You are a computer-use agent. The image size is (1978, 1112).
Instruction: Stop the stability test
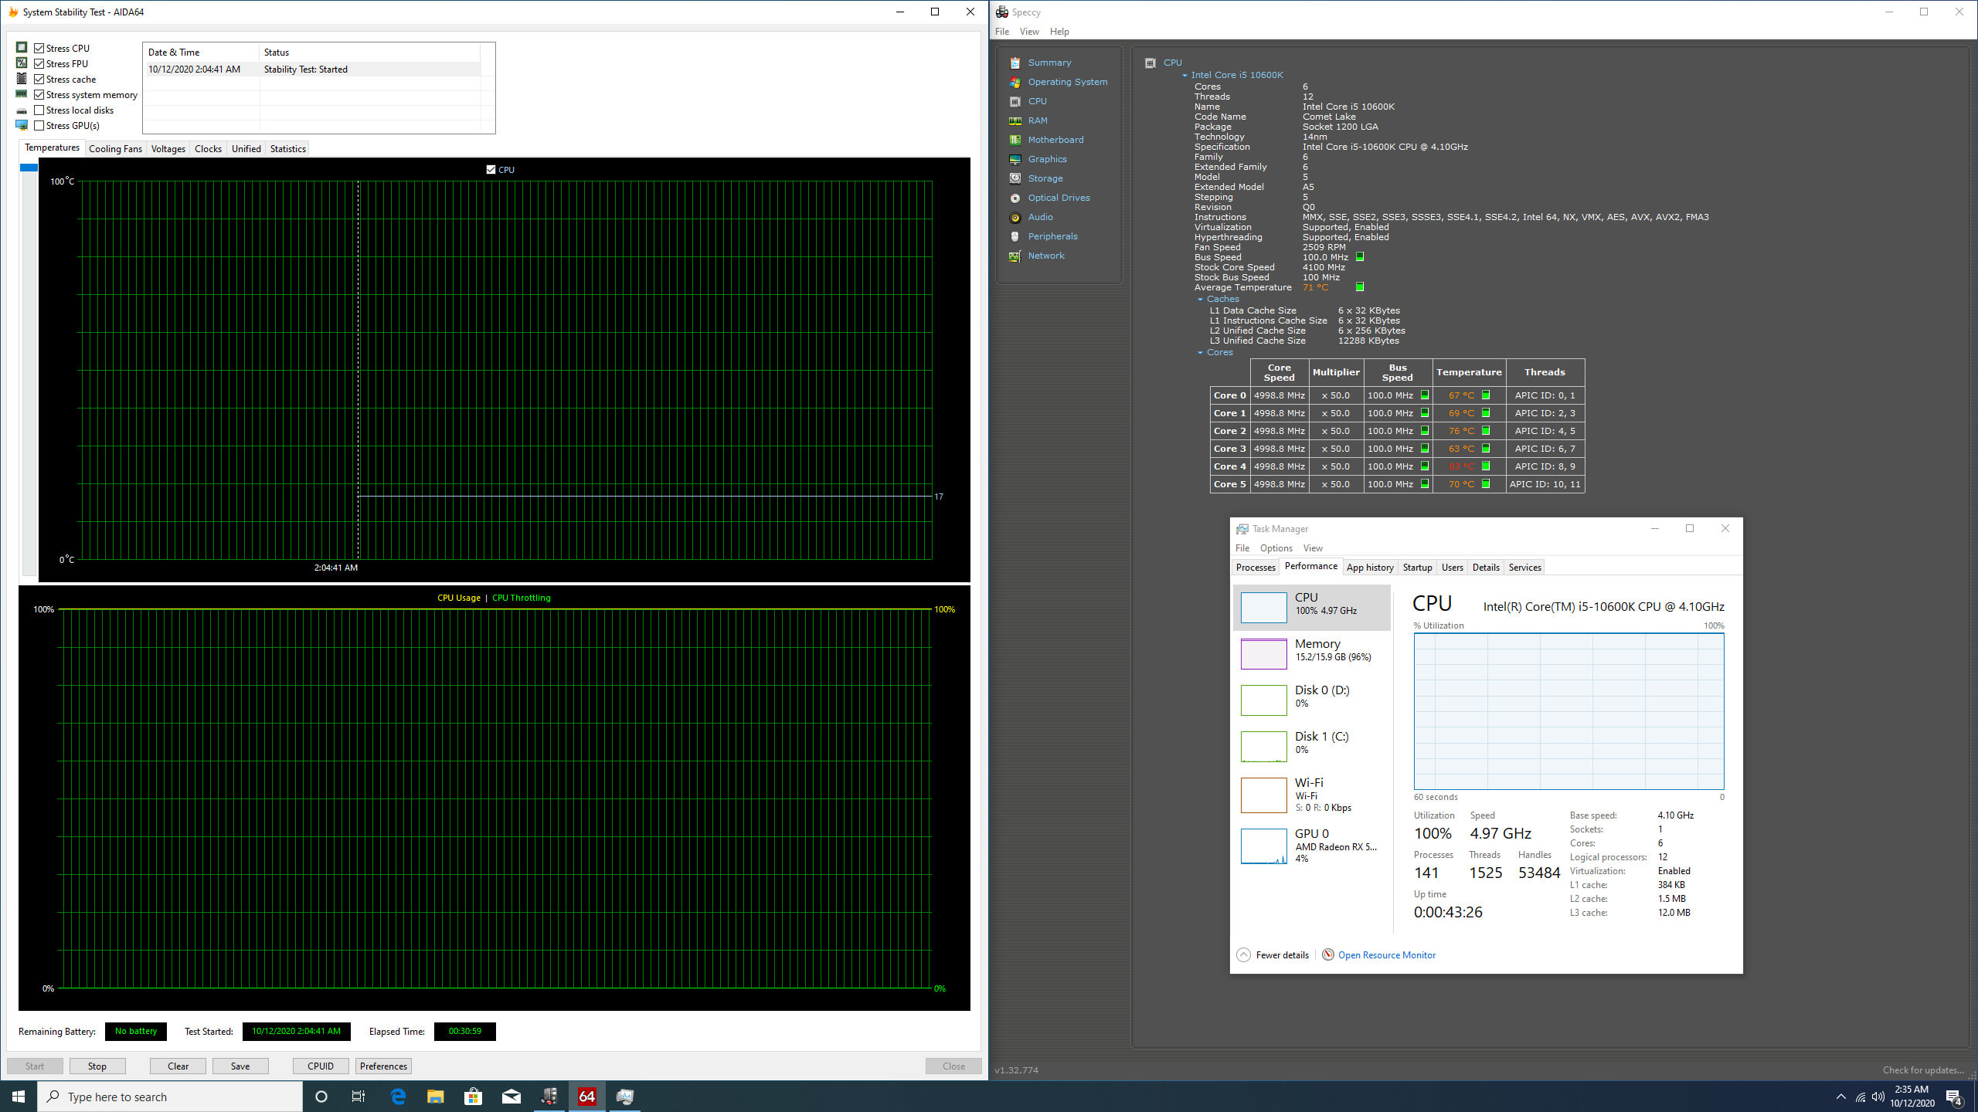(x=97, y=1066)
